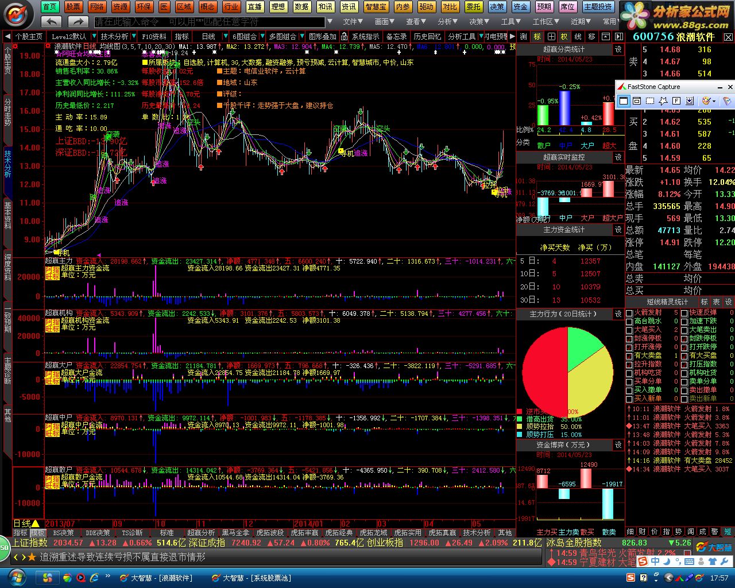Click the 测 icon button

pos(523,36)
